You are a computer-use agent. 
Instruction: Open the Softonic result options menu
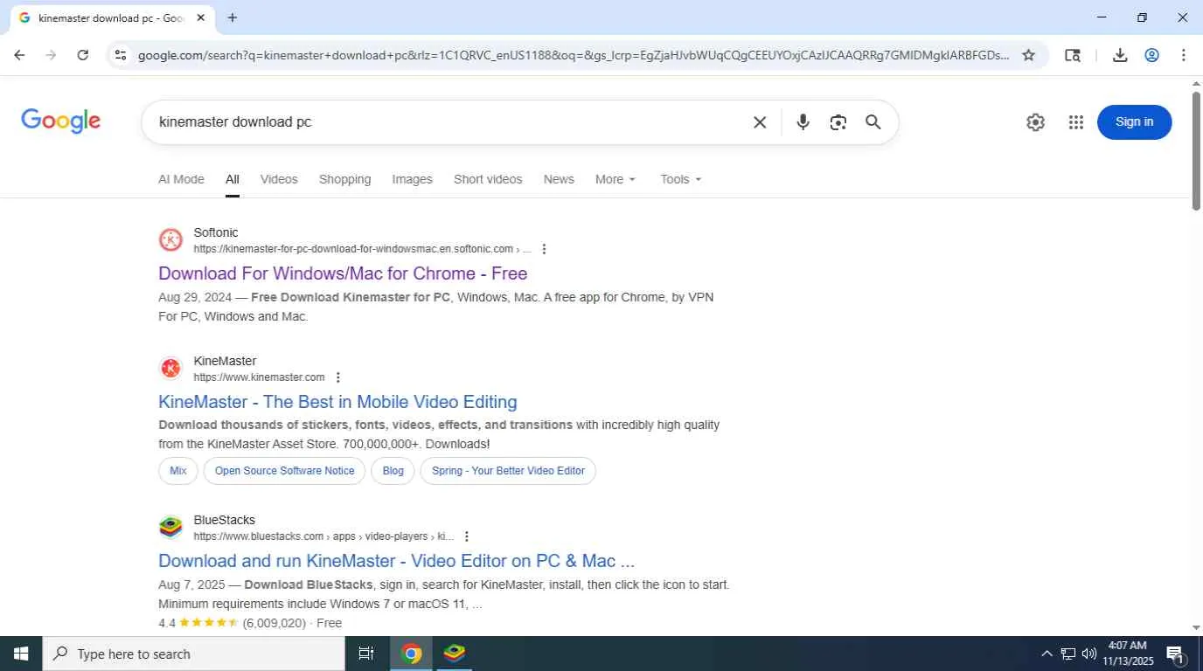point(544,249)
